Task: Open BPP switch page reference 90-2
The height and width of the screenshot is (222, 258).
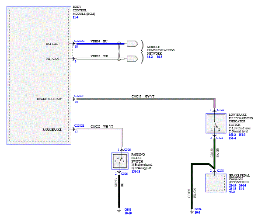Action: pyautogui.click(x=232, y=192)
